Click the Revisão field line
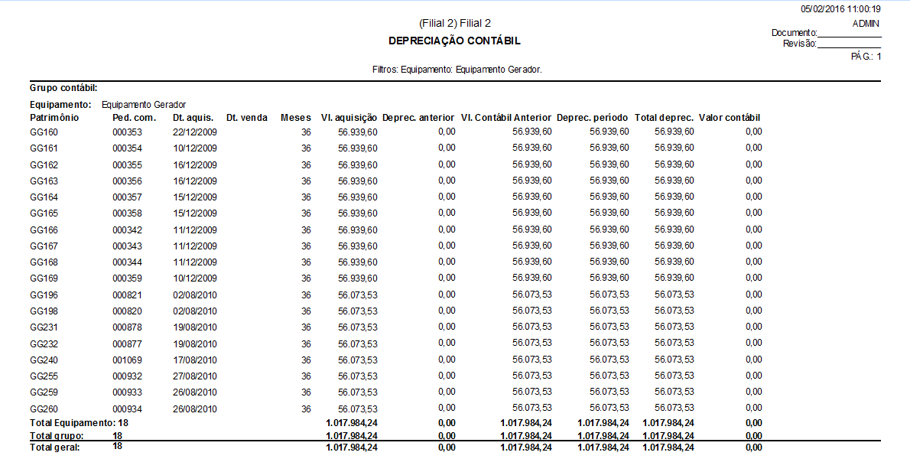 (x=849, y=47)
